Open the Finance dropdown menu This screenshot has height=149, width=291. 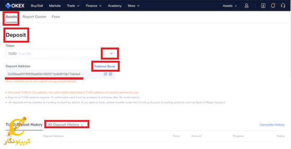tap(94, 6)
